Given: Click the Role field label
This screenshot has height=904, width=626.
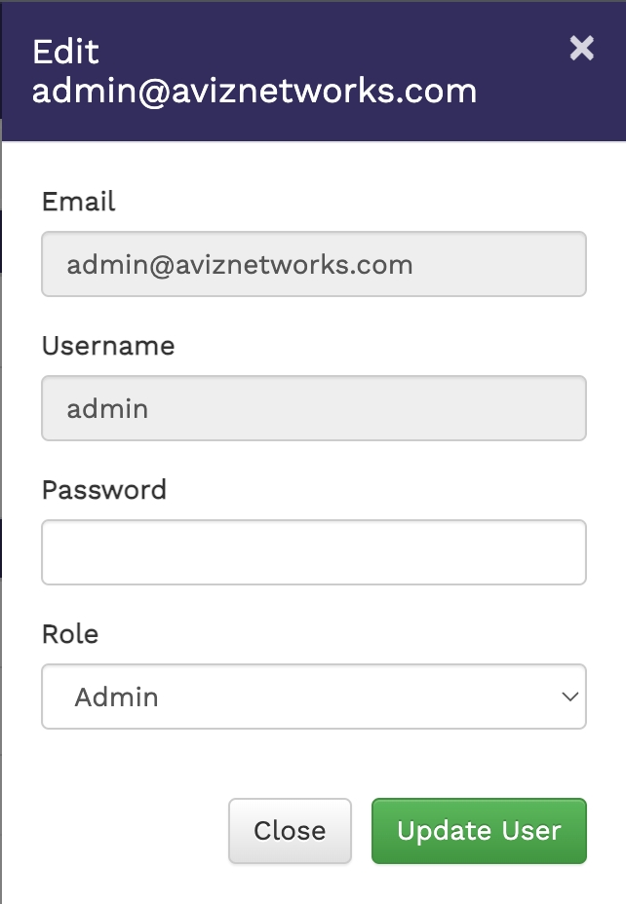Looking at the screenshot, I should (70, 634).
